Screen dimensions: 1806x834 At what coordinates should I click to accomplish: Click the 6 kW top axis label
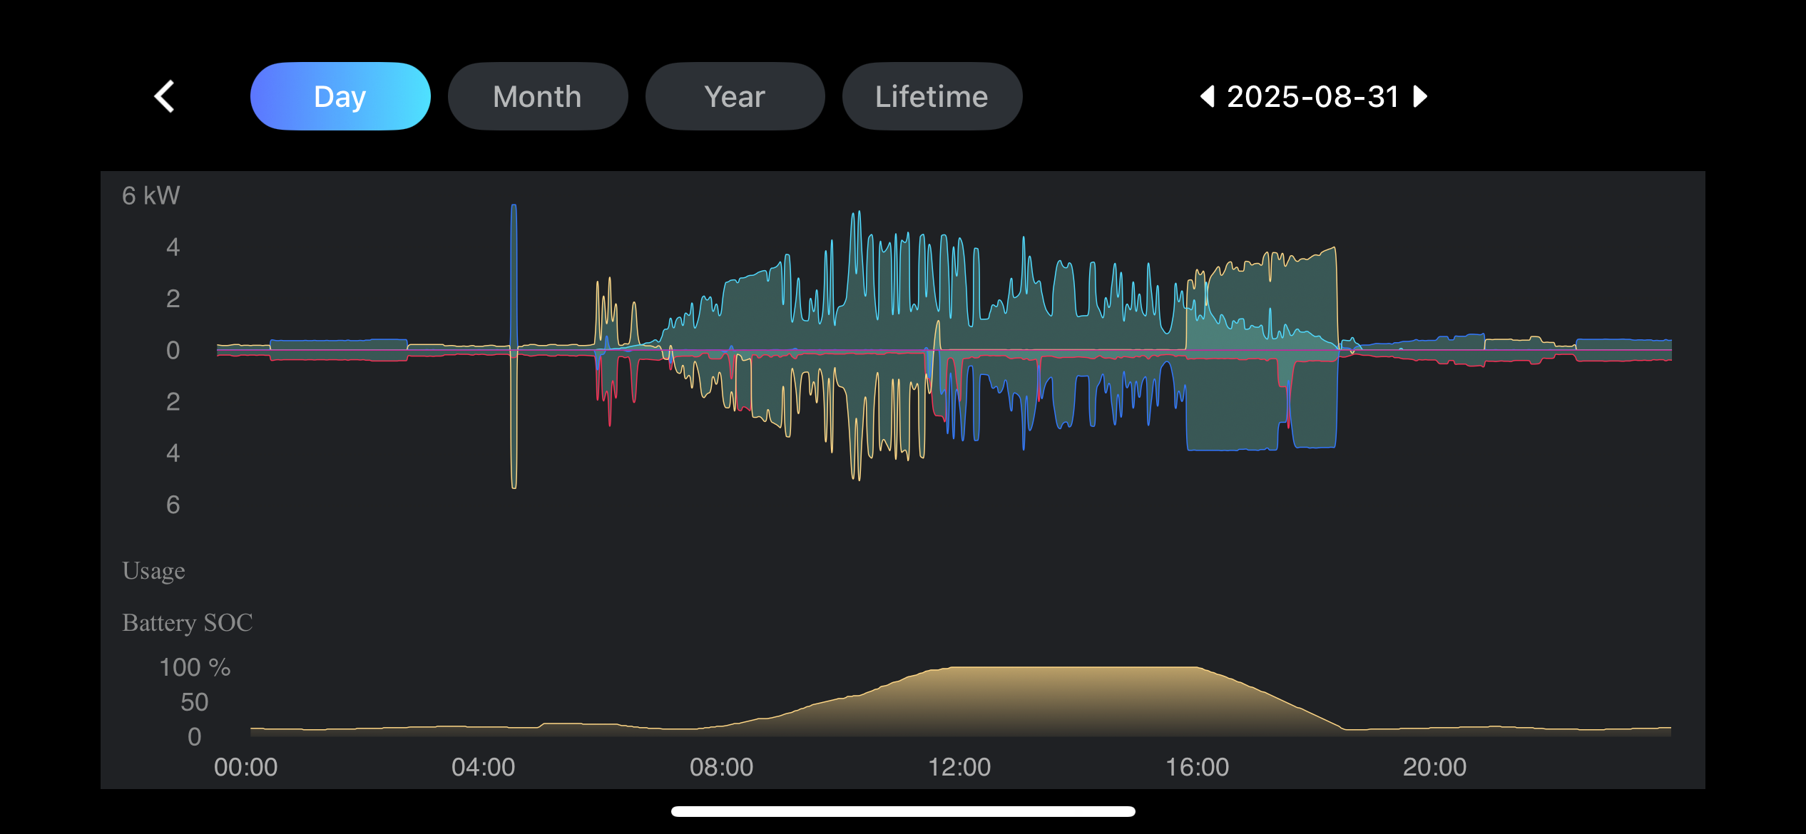point(150,195)
